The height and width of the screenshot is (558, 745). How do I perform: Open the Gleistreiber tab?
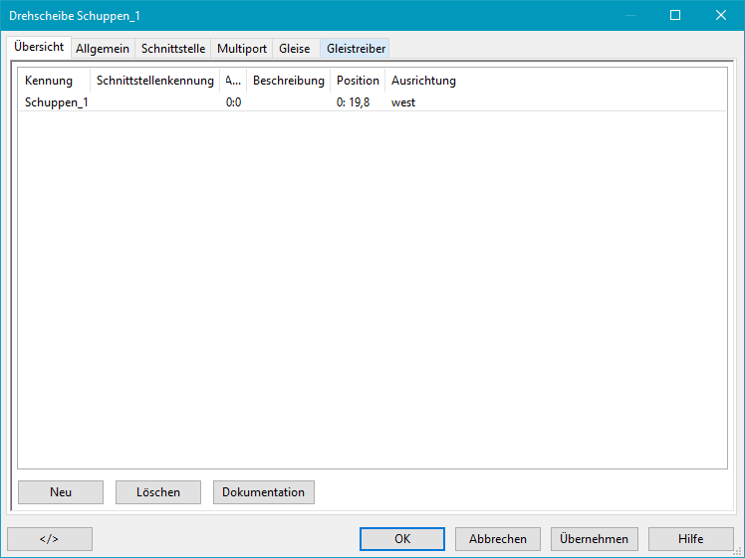[x=356, y=48]
